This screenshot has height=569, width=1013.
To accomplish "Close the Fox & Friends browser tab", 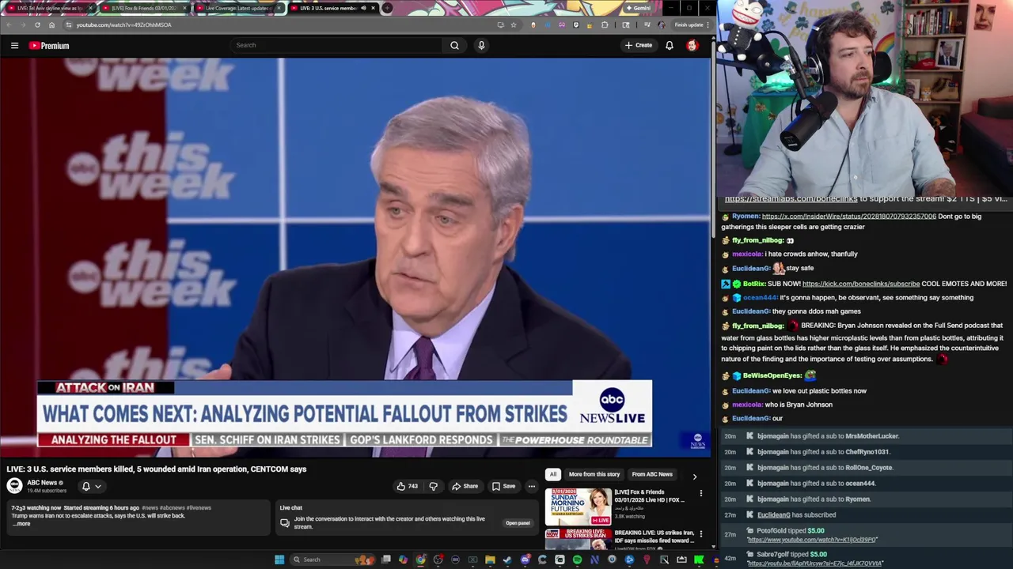I will point(184,8).
